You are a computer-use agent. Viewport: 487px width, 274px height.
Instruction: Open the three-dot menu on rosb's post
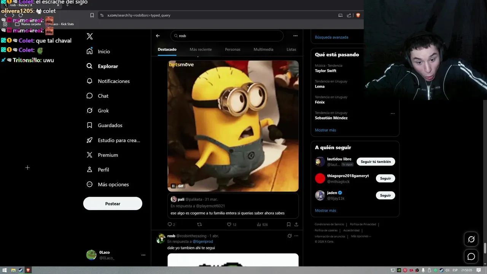(296, 236)
